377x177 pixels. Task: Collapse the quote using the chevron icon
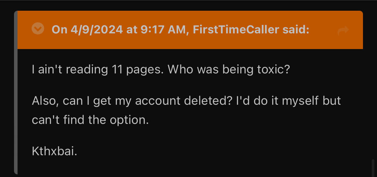point(38,29)
